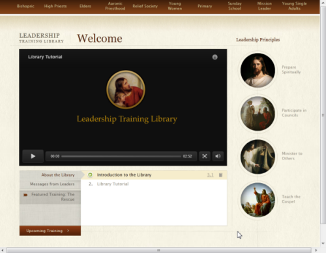
Task: Click the red arrow icon beside Featured Training
Action: (25, 195)
